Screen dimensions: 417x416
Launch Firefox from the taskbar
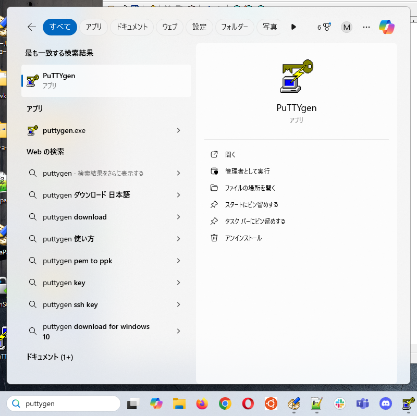click(x=202, y=404)
